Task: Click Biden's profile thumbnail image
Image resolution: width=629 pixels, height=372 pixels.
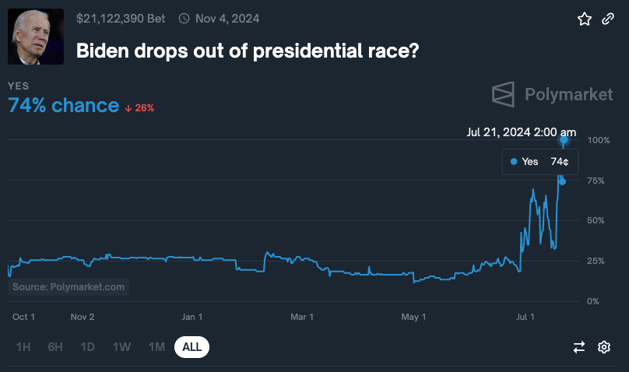Action: [36, 37]
